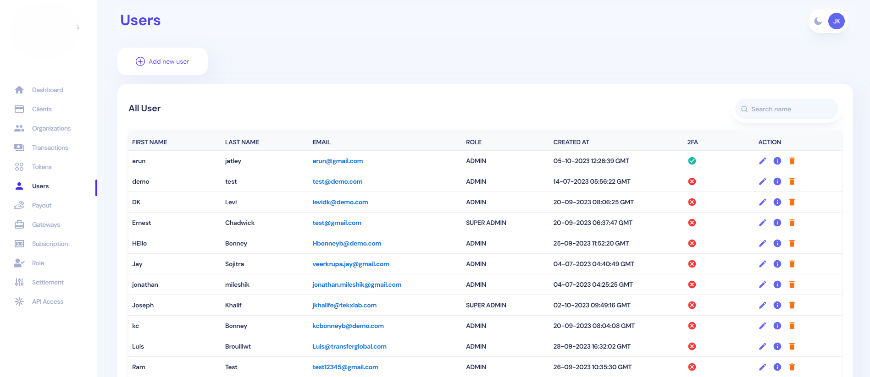Screen dimensions: 870x377
Task: Open Dashboard from sidebar
Action: (47, 90)
